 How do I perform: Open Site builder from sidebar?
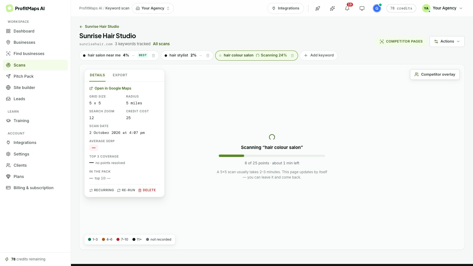[x=35, y=87]
